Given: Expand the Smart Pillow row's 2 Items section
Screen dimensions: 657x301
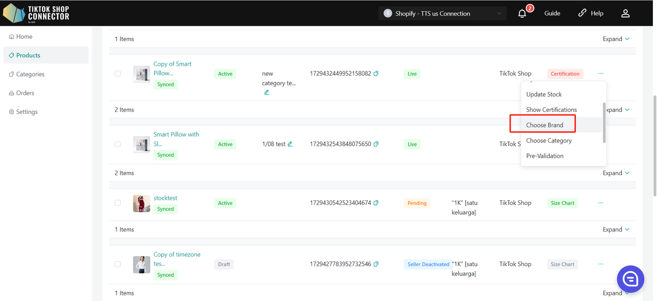Looking at the screenshot, I should click(616, 173).
